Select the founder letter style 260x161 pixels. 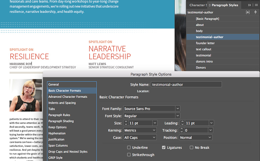[223, 43]
